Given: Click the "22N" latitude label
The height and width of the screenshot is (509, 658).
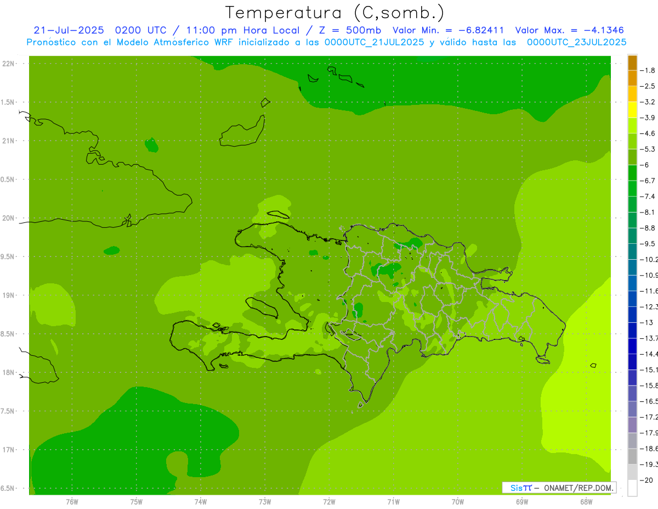Looking at the screenshot, I should point(8,64).
